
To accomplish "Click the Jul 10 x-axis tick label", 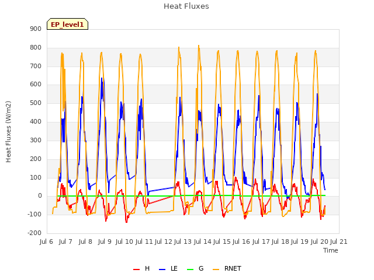I will tap(124, 242).
